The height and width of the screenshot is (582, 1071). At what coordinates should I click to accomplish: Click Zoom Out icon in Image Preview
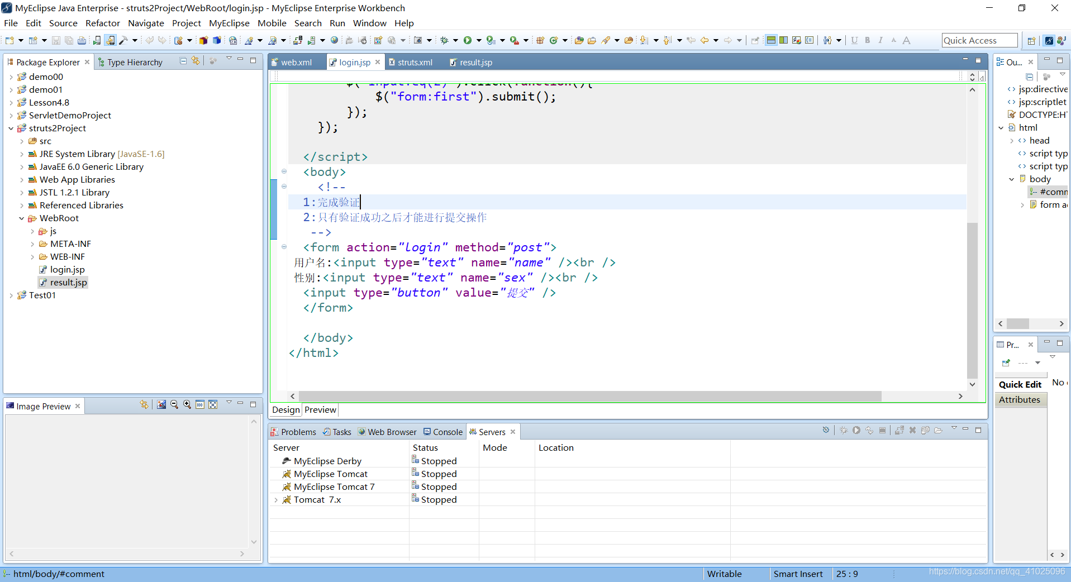pyautogui.click(x=174, y=404)
